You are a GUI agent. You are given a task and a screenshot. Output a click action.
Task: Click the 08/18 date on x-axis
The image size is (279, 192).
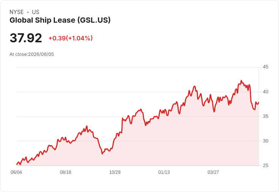66,172
